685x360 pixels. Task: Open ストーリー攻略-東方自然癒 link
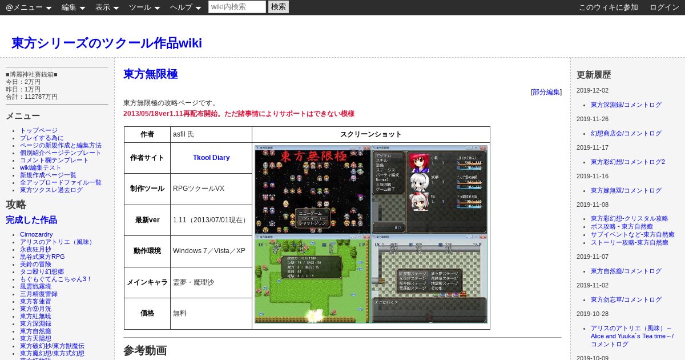(628, 243)
